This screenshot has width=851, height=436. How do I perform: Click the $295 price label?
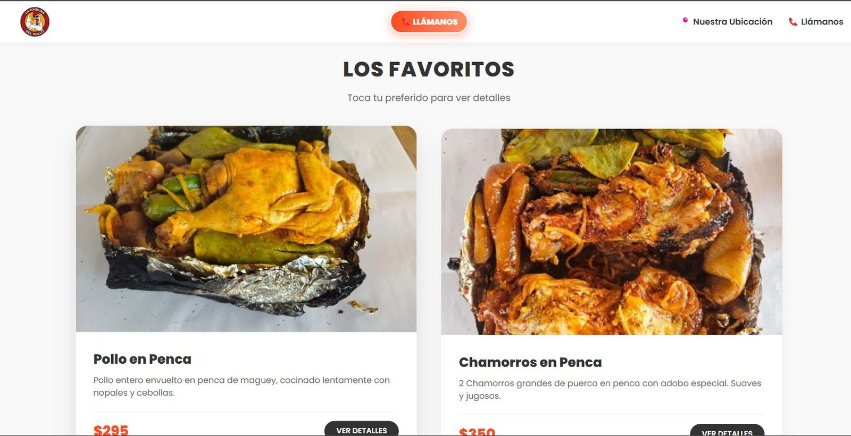pyautogui.click(x=111, y=430)
